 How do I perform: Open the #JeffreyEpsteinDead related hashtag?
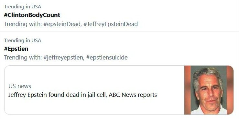[x=111, y=24]
